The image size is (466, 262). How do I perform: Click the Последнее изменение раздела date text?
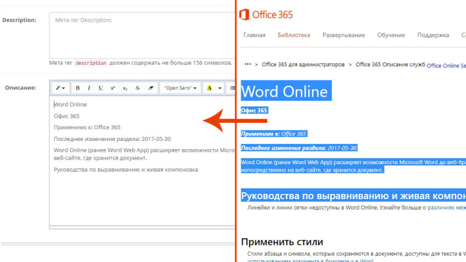click(x=299, y=148)
